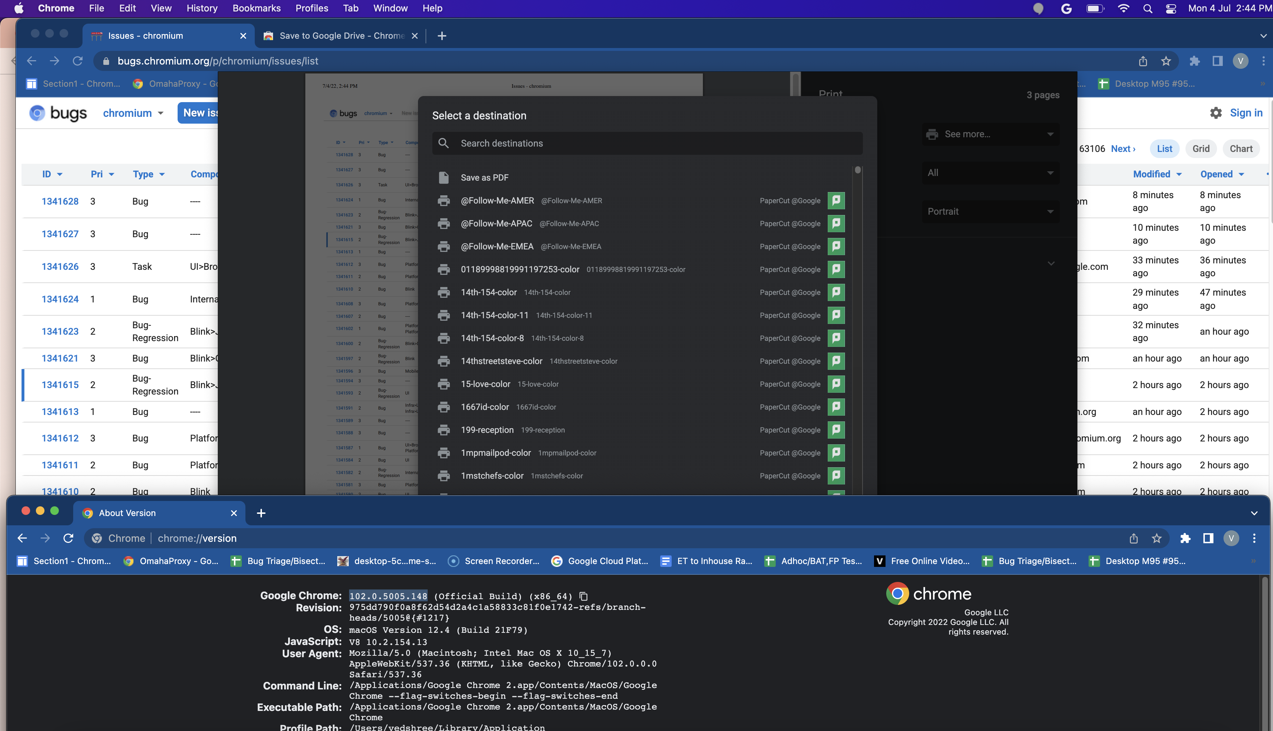Image resolution: width=1273 pixels, height=731 pixels.
Task: Open Spotlight search in menu bar
Action: click(x=1147, y=9)
